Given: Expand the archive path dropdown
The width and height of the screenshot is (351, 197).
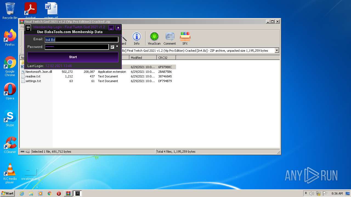Looking at the screenshot, I should point(277,50).
